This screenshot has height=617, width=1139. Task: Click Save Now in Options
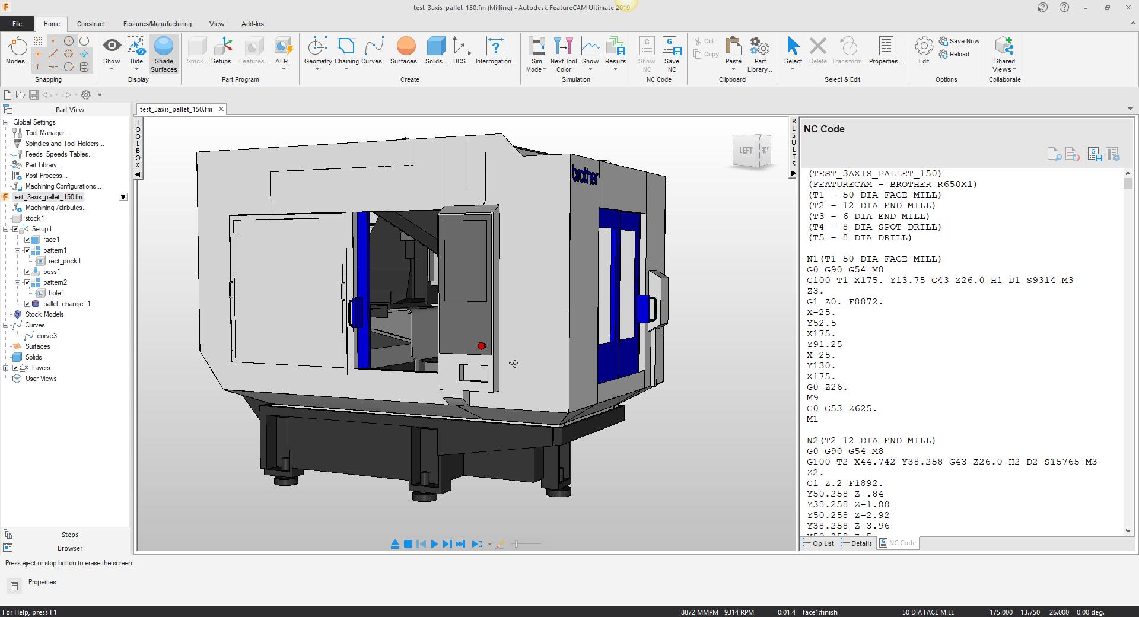coord(959,41)
